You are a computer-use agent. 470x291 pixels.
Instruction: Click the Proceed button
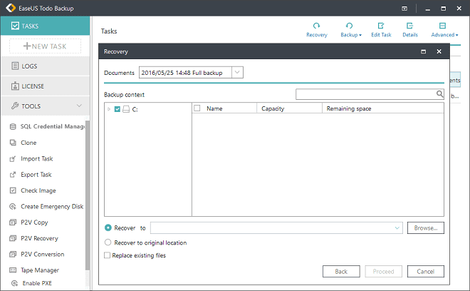click(383, 272)
